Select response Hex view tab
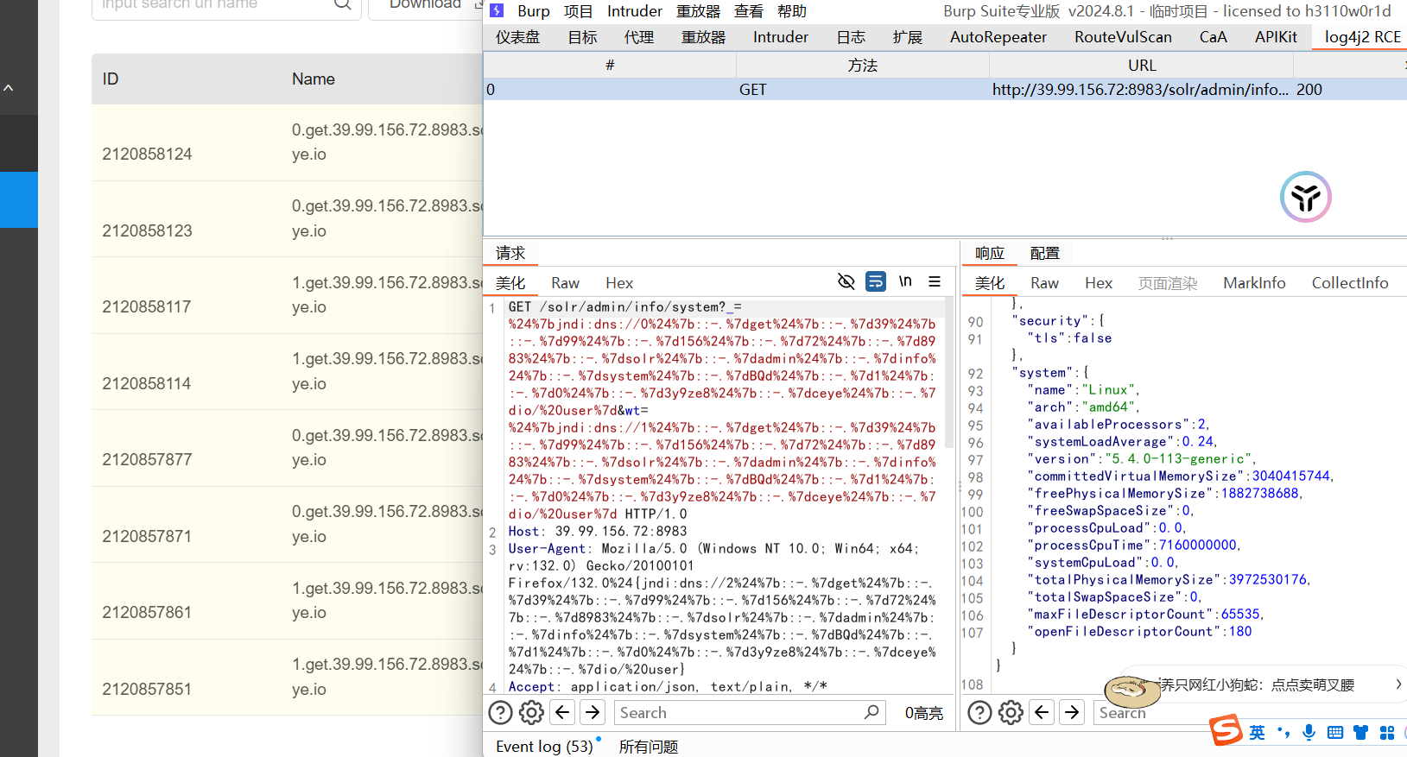This screenshot has width=1407, height=757. tap(1099, 282)
